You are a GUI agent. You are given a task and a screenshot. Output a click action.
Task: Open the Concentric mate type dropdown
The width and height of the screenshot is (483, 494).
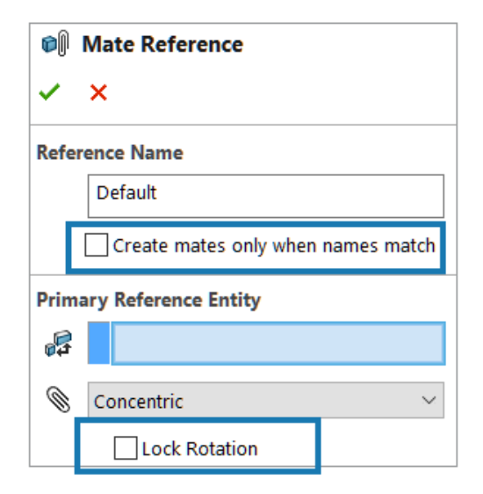pos(266,400)
